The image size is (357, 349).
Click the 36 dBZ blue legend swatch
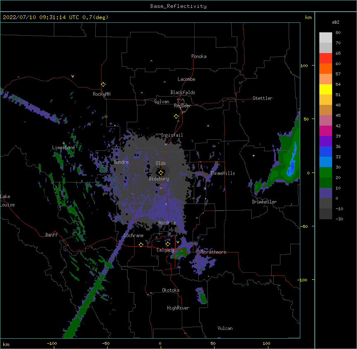[326, 151]
